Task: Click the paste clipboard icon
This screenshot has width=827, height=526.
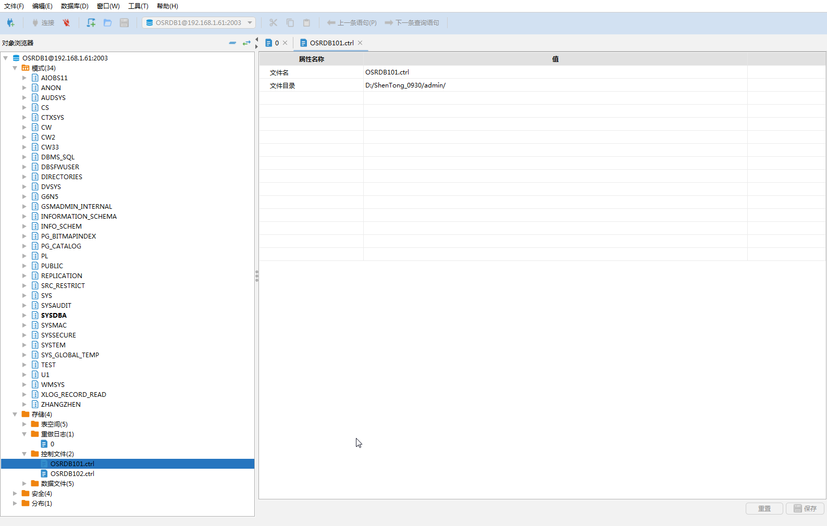Action: click(x=306, y=23)
